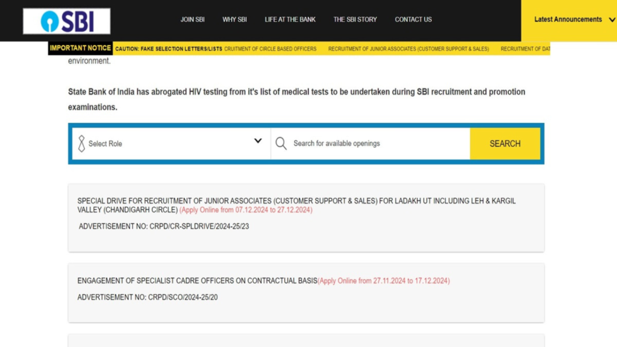The width and height of the screenshot is (617, 347).
Task: Open THE SBI STORY menu item
Action: pyautogui.click(x=355, y=19)
